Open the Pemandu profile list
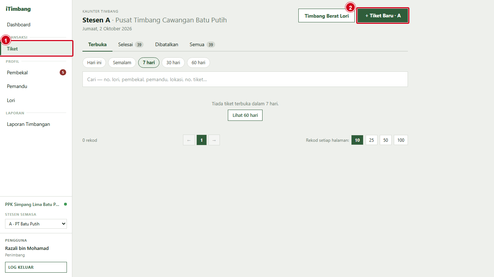Viewport: 494px width, 277px height. pyautogui.click(x=17, y=86)
